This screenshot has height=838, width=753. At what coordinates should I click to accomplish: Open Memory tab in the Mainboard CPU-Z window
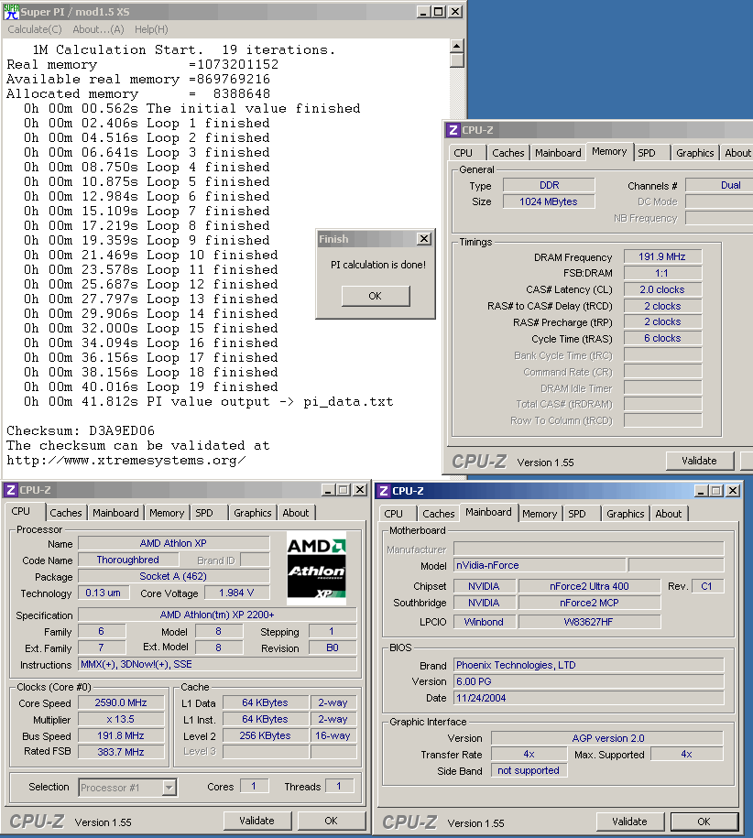pyautogui.click(x=540, y=514)
